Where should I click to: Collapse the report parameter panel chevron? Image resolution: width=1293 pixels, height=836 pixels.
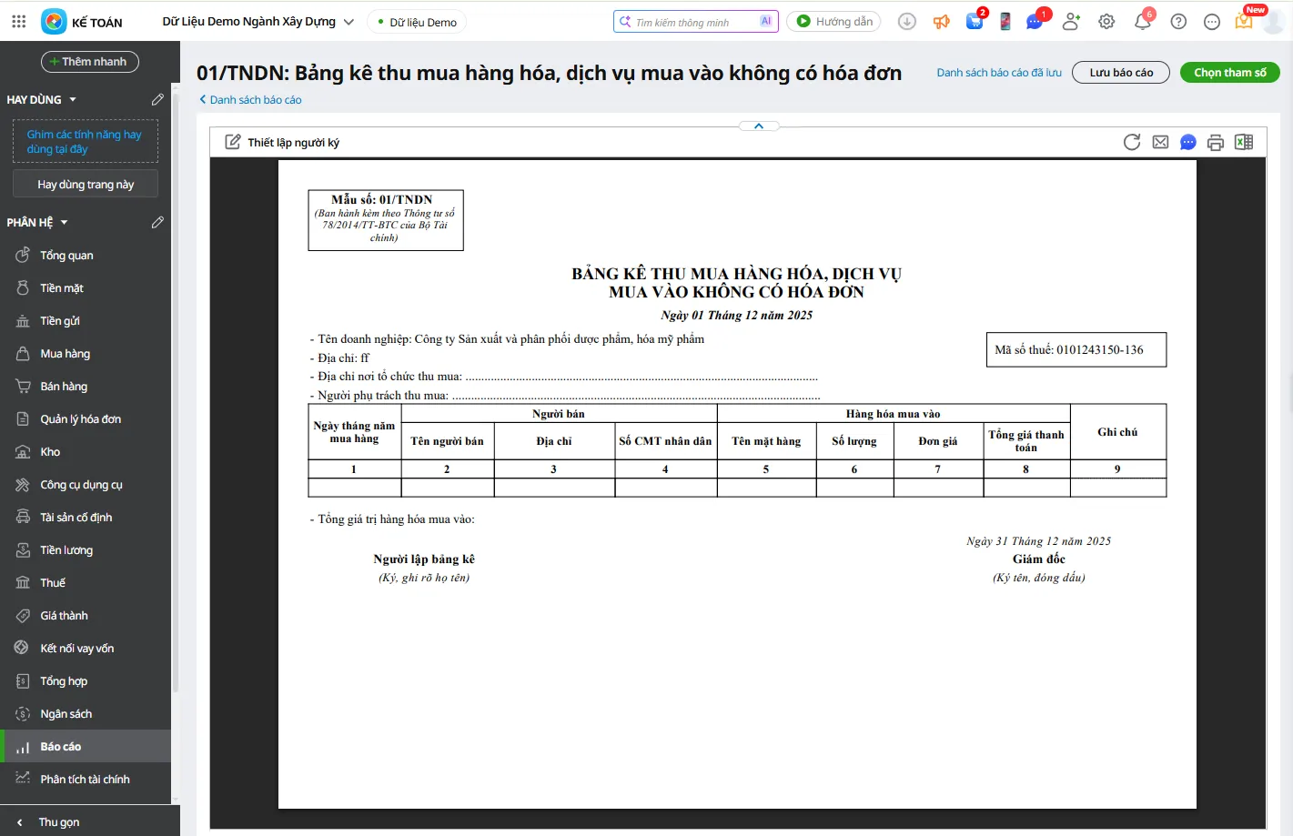point(758,125)
